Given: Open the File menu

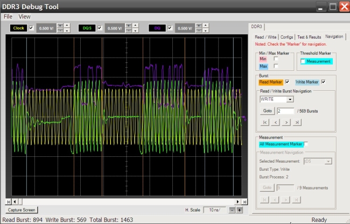Looking at the screenshot, I should pyautogui.click(x=8, y=17).
